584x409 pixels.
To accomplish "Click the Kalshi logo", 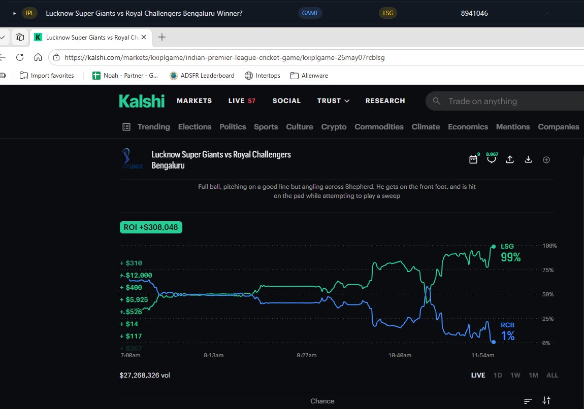I will pos(142,101).
